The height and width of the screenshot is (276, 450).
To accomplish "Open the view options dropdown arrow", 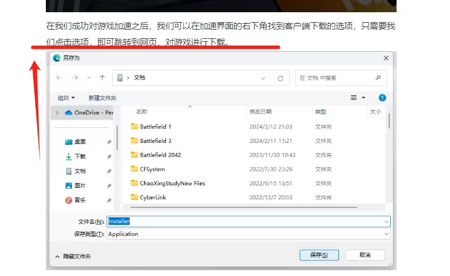I will 363,98.
